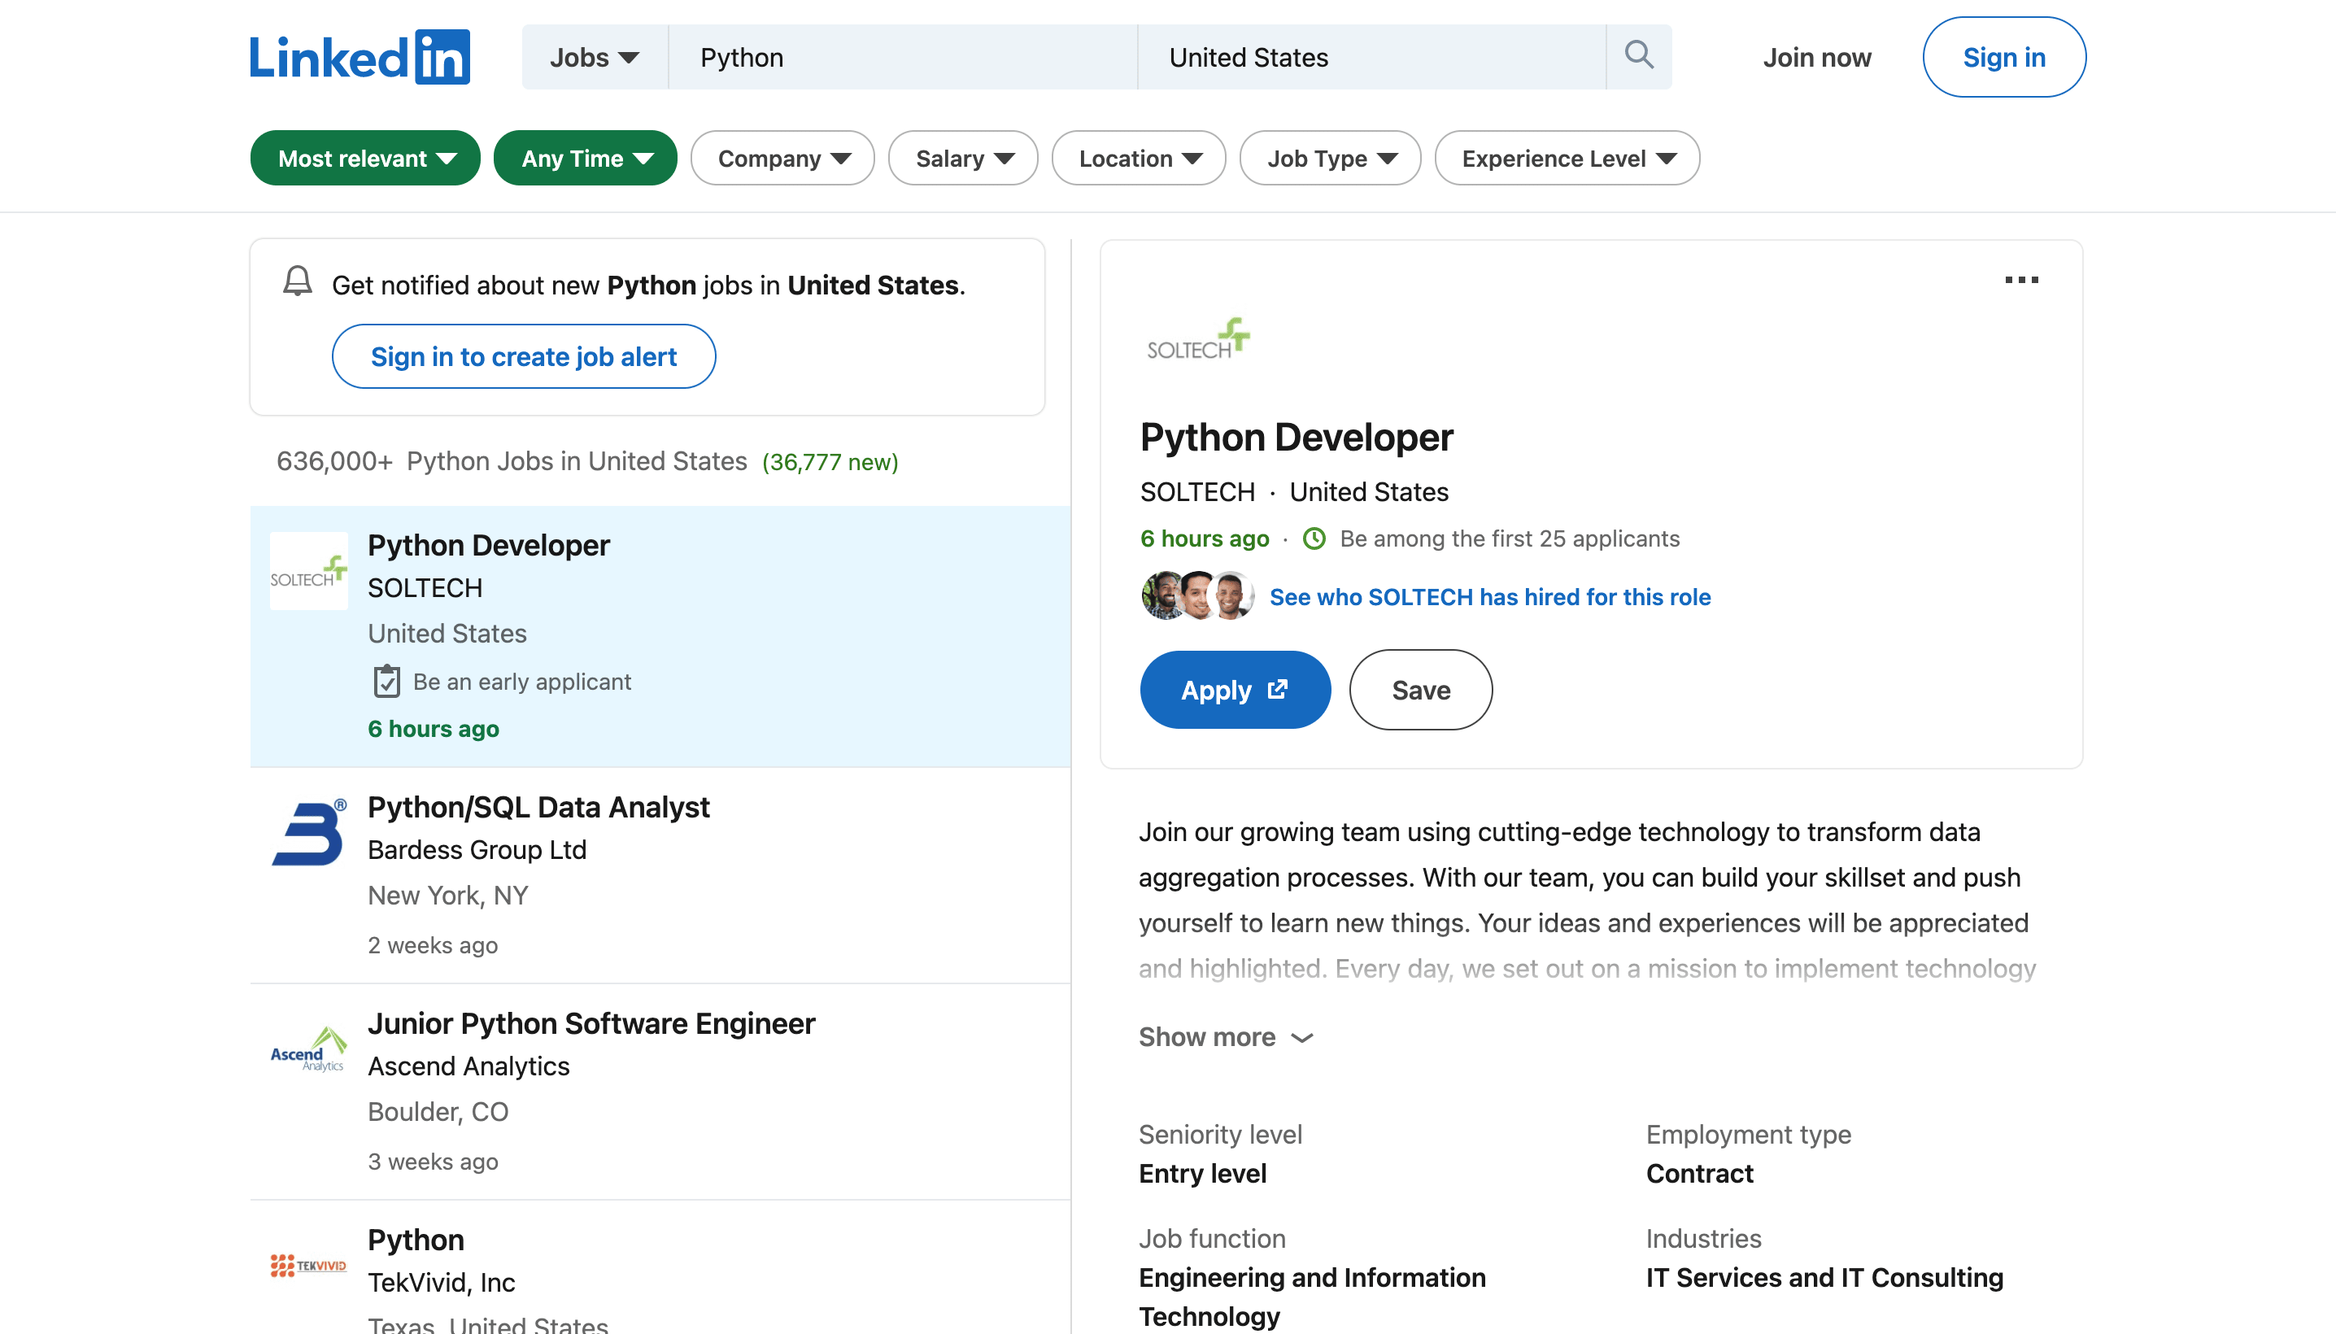Screen dimensions: 2336x1334
Task: Click the early applicant clipboard icon
Action: pos(386,681)
